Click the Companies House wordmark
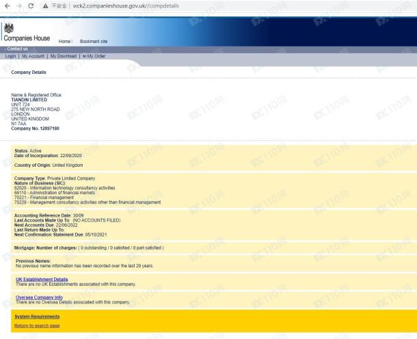This screenshot has height=339, width=417. coord(27,38)
